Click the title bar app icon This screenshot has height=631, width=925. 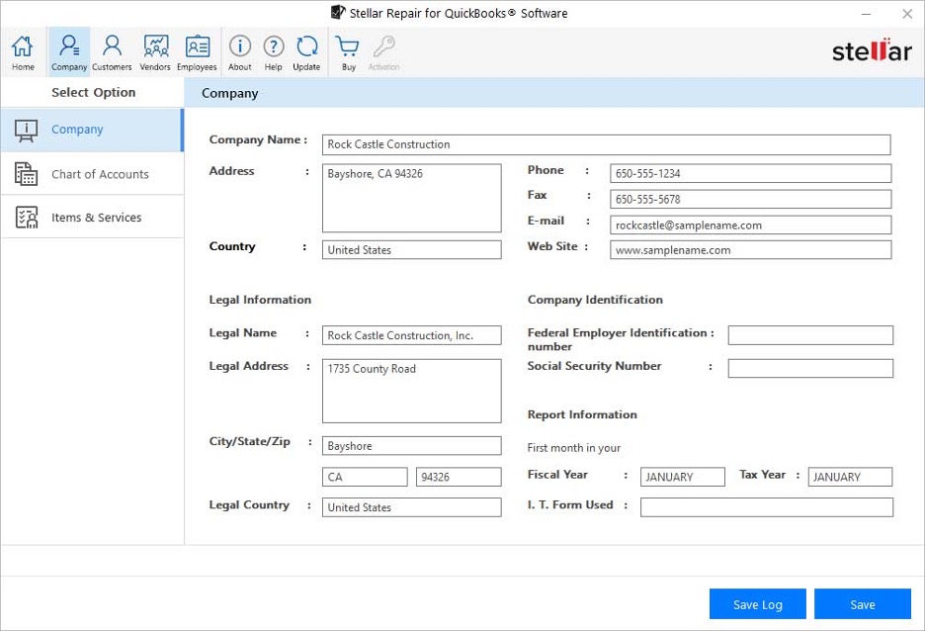[338, 13]
